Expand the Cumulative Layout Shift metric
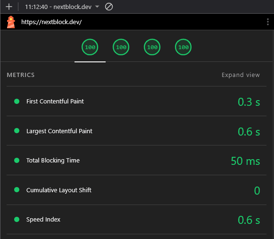Screen dimensions: 274x239 tap(136, 190)
